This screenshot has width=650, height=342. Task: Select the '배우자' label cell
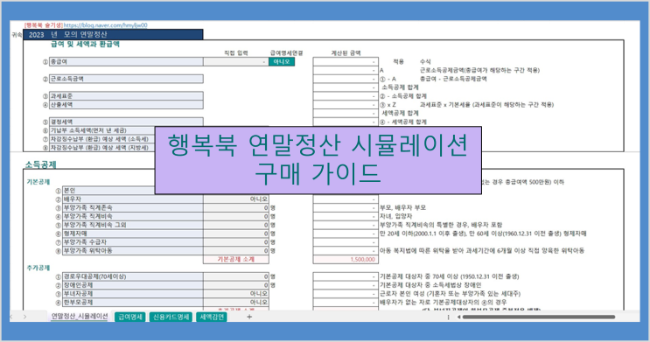[133, 199]
